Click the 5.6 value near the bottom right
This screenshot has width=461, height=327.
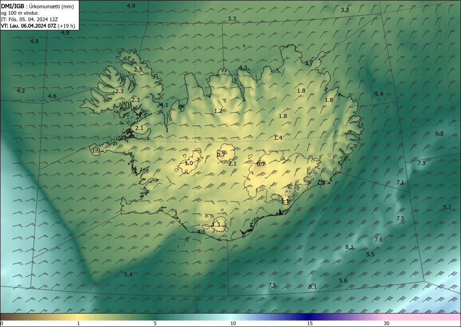click(343, 281)
